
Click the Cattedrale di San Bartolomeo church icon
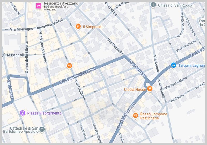pyautogui.click(x=42, y=129)
